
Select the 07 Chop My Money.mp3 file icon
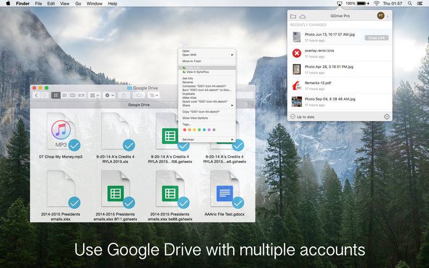coord(61,131)
